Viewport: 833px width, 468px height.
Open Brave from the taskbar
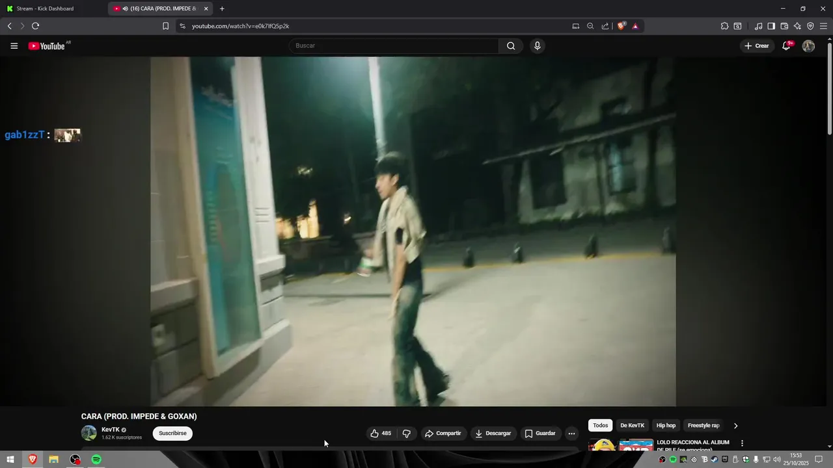point(32,460)
